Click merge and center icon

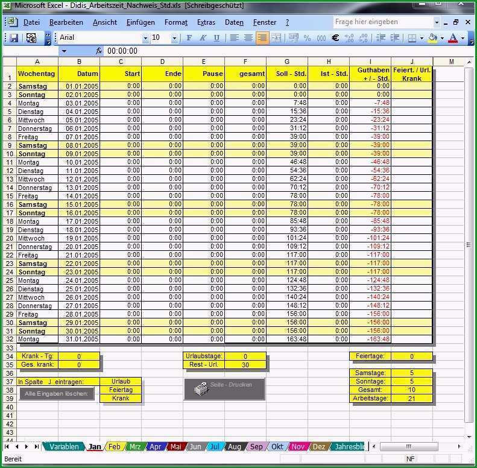coord(276,38)
